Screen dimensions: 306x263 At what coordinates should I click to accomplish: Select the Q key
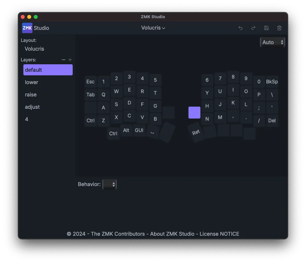[104, 95]
